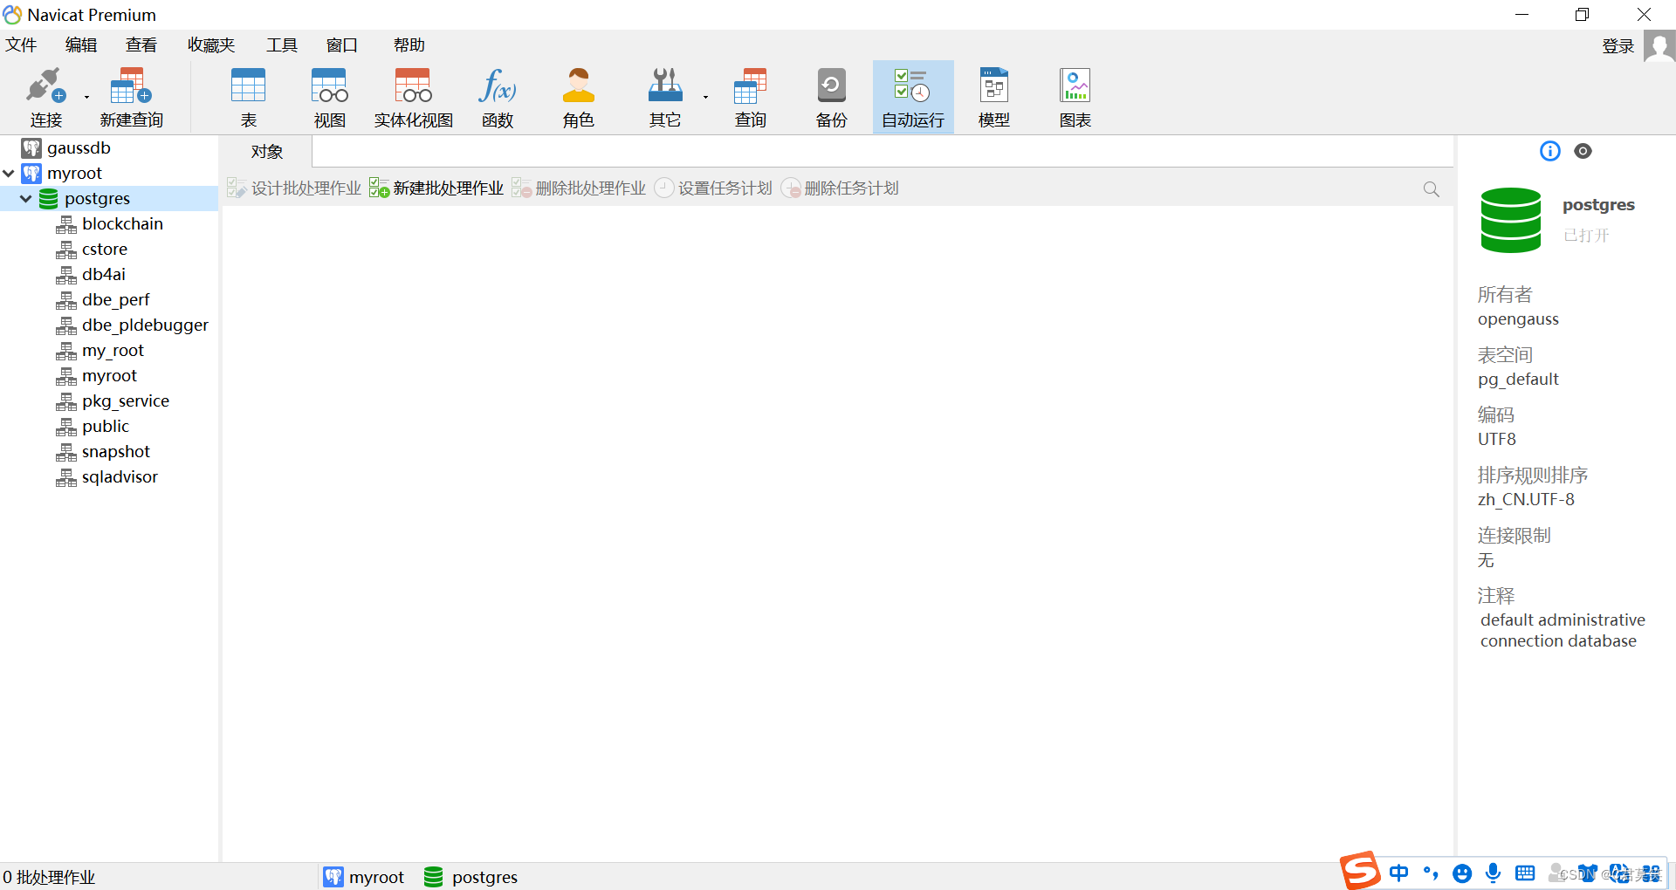1676x890 pixels.
Task: Select the dbe_pldebugger schema
Action: click(145, 325)
